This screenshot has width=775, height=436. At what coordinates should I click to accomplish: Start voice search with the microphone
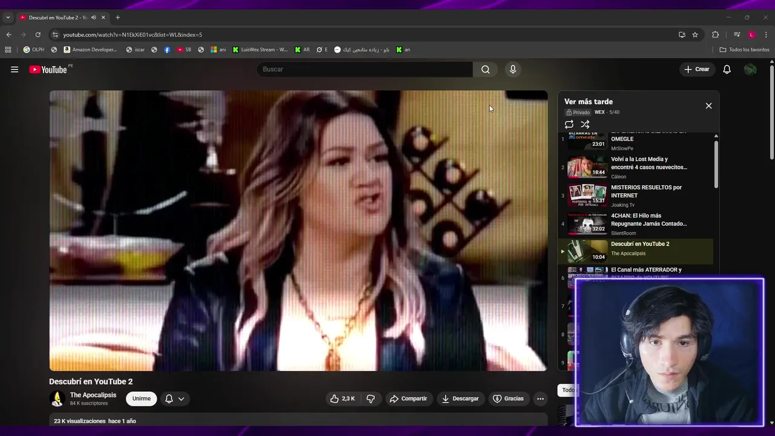pos(513,69)
